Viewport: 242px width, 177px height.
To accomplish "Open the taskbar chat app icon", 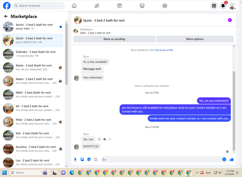I will pyautogui.click(x=63, y=173).
